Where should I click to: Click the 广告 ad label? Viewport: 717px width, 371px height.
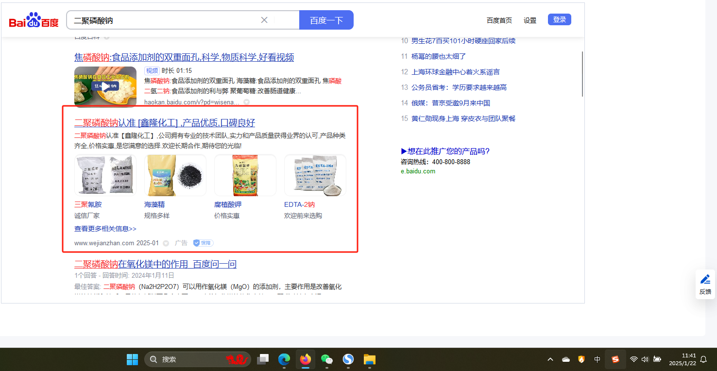pos(181,243)
